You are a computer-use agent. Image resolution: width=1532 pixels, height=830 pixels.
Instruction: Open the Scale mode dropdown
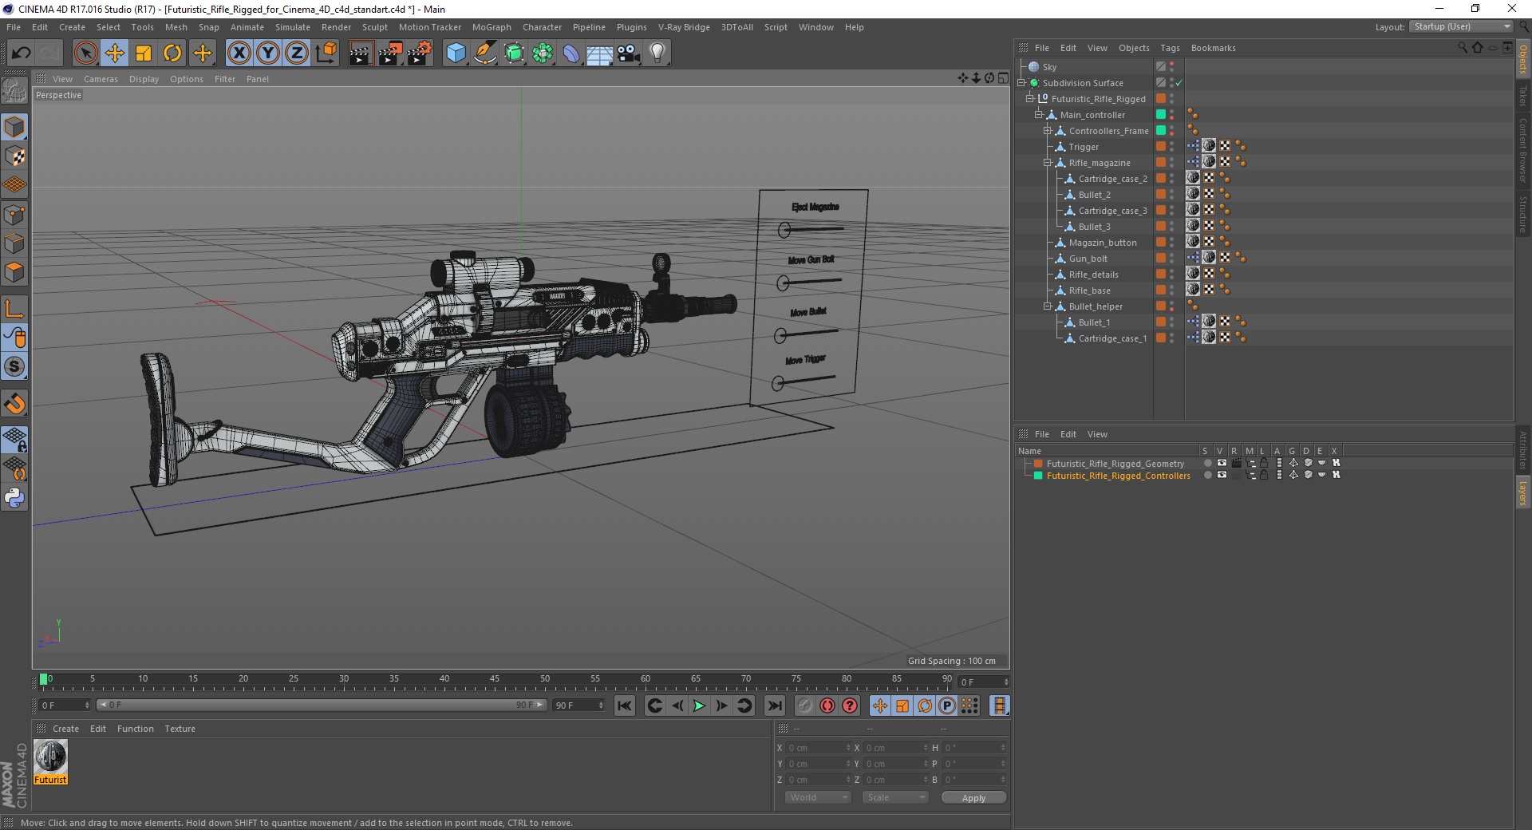894,797
